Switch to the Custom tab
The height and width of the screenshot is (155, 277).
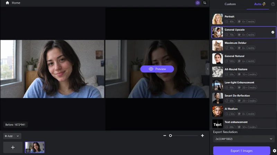pos(230,4)
